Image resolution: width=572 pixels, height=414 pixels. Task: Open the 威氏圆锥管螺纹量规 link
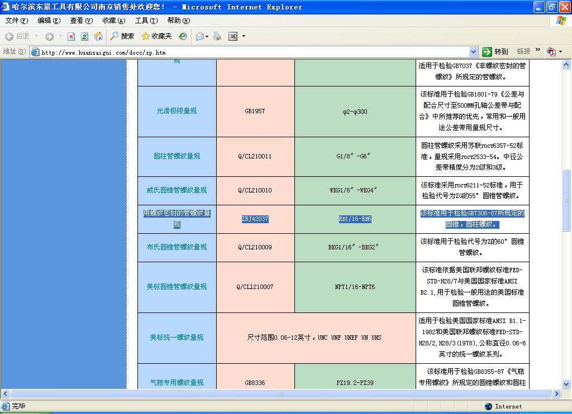pyautogui.click(x=177, y=190)
